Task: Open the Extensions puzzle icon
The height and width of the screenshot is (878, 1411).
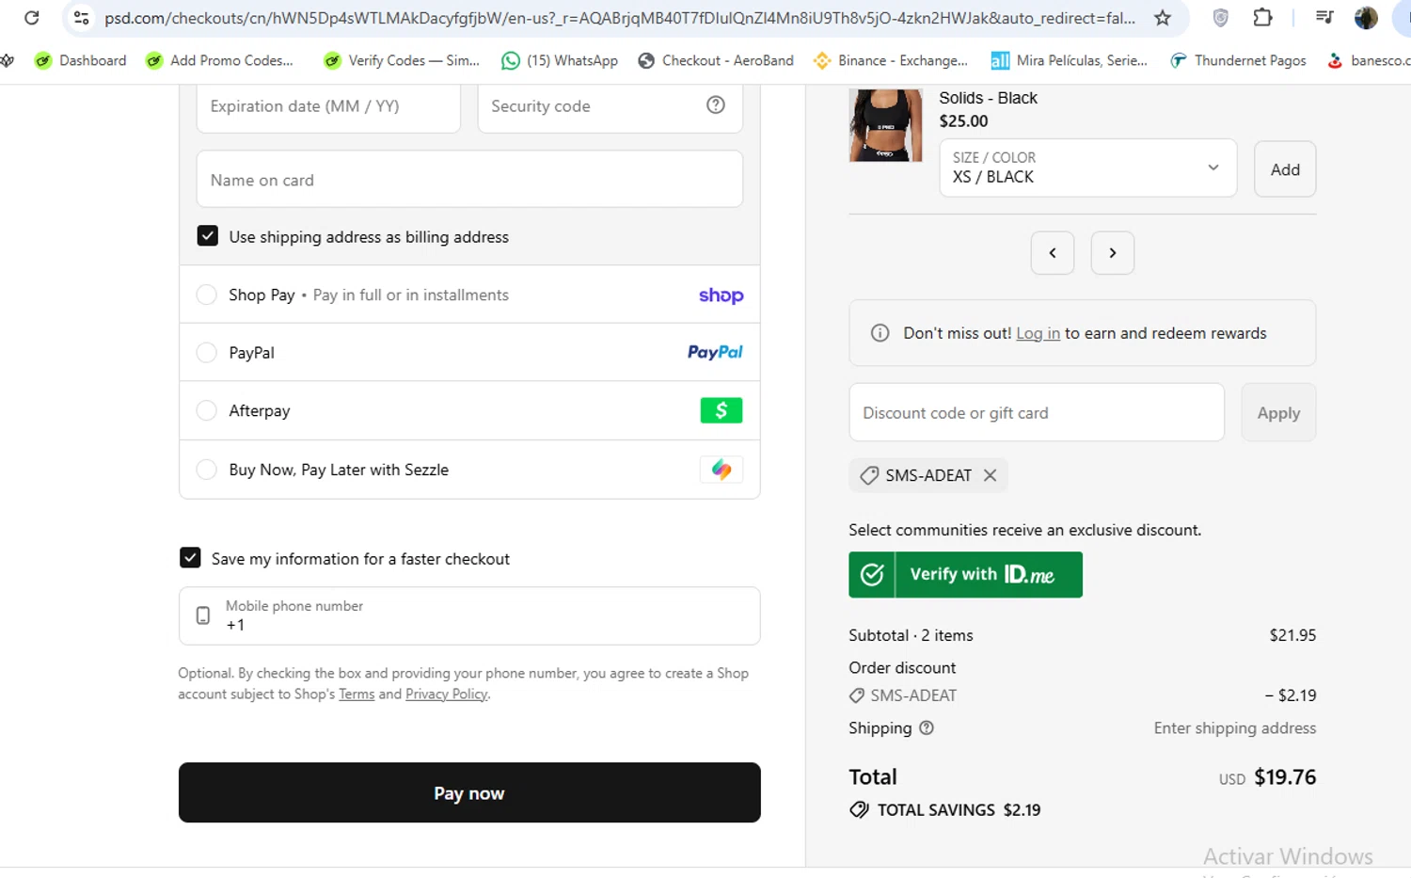Action: click(1262, 17)
